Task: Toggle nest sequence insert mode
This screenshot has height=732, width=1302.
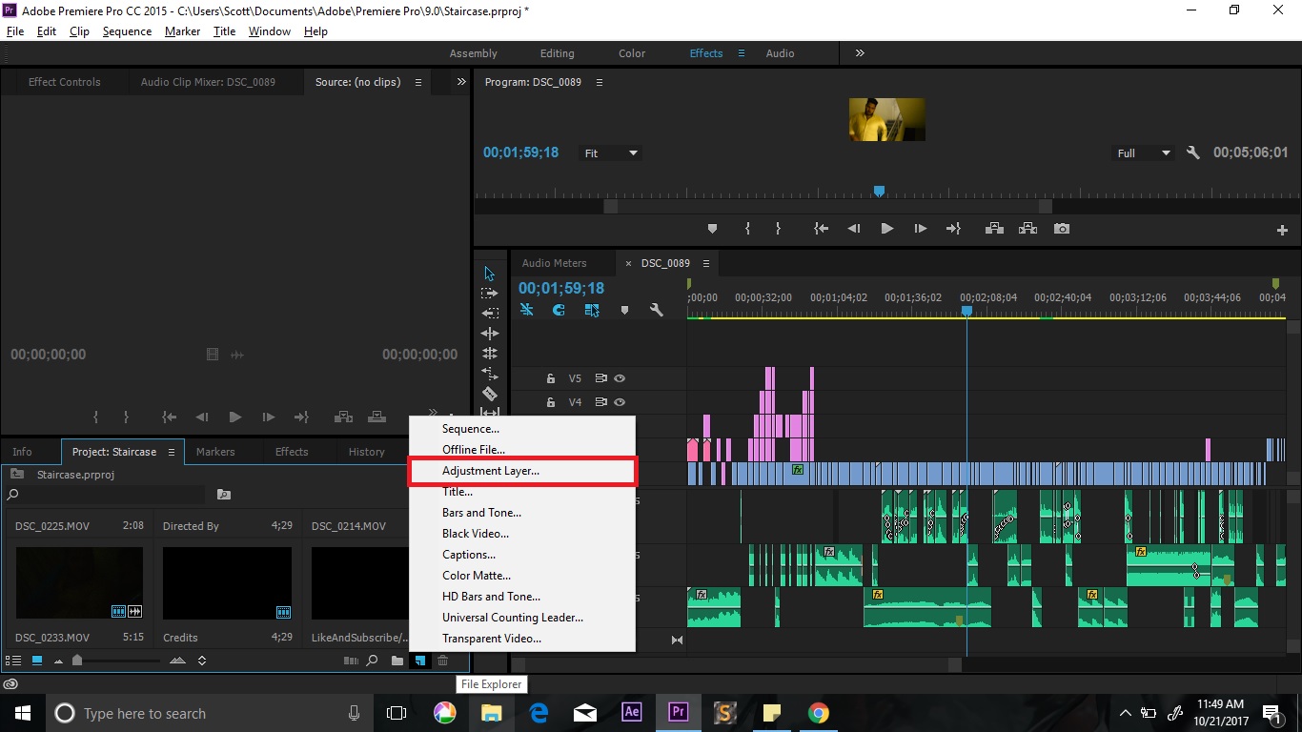Action: [526, 310]
